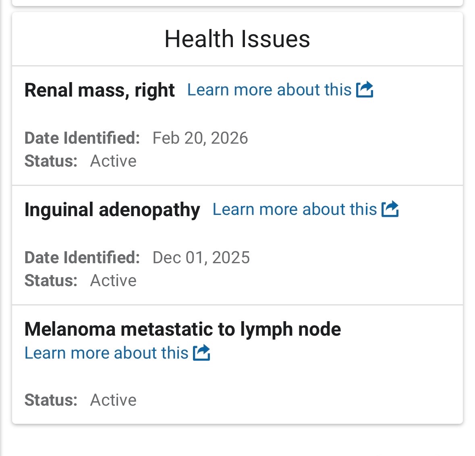The image size is (475, 456).
Task: Click the date Dec 01, 2025
Action: 201,258
